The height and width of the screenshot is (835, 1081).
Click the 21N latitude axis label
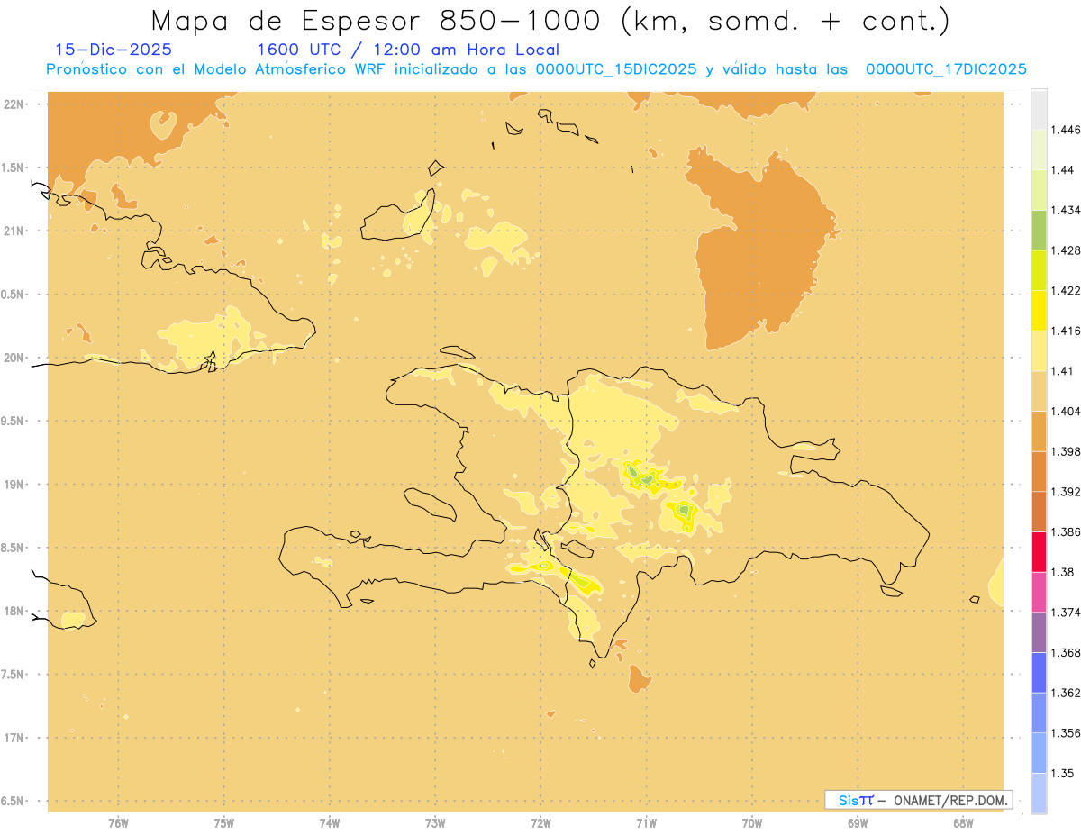[14, 231]
